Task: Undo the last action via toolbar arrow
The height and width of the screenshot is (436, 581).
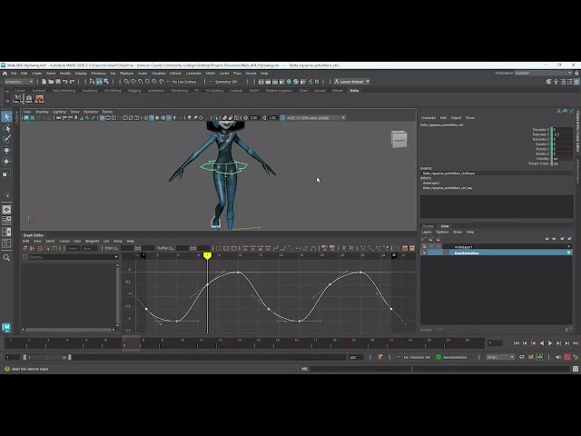Action: pos(64,82)
